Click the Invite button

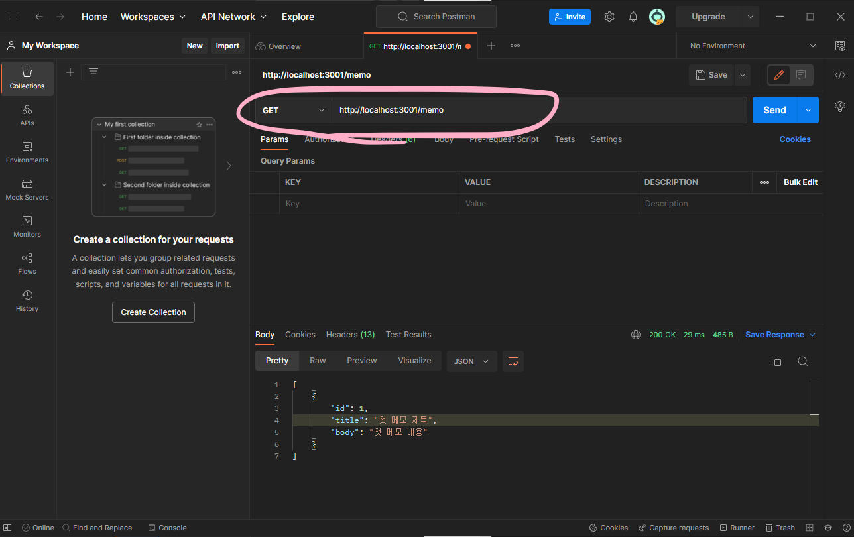click(570, 17)
